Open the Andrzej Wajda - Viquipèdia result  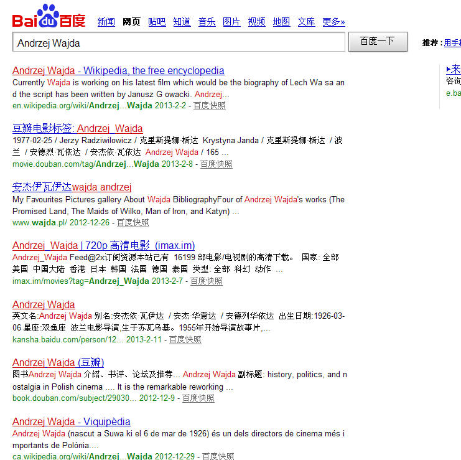pos(71,421)
